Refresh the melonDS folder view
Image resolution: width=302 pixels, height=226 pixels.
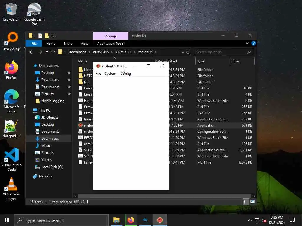coord(188,52)
